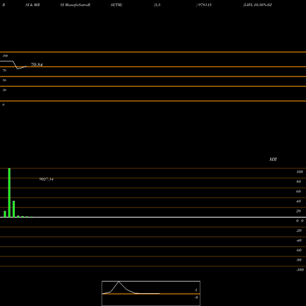Viewport: 306px width, 306px height.
Task: Click MR chart axis label 60
Action: [299, 192]
